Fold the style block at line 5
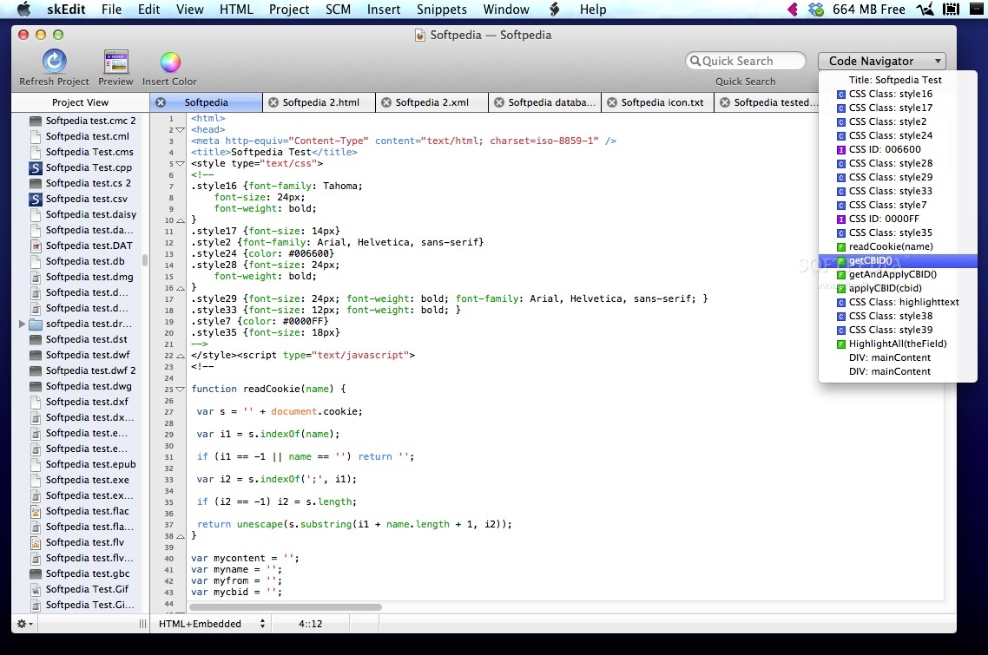This screenshot has width=988, height=655. coord(181,164)
